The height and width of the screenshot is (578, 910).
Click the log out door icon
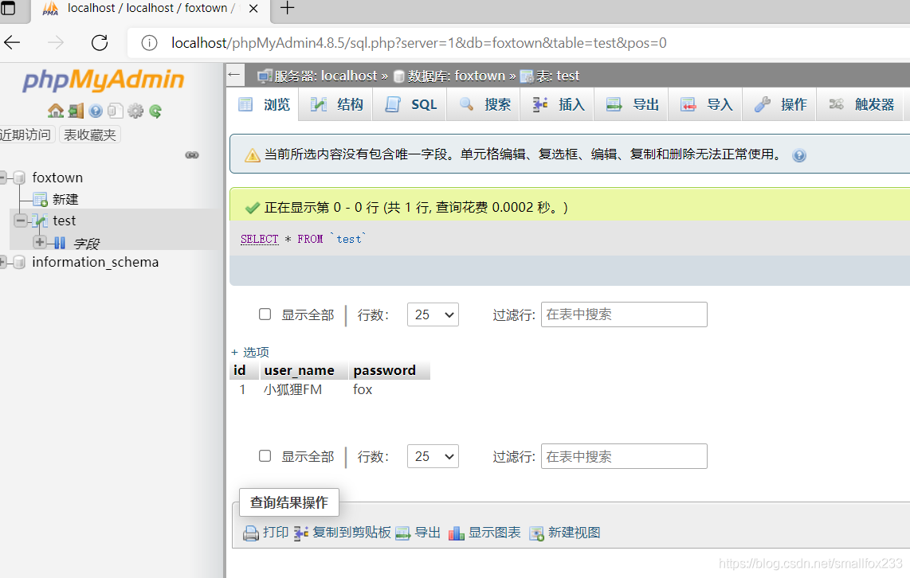tap(76, 111)
